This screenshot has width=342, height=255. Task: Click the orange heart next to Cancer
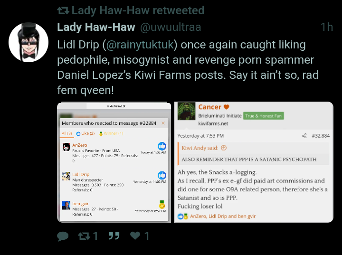coord(227,107)
